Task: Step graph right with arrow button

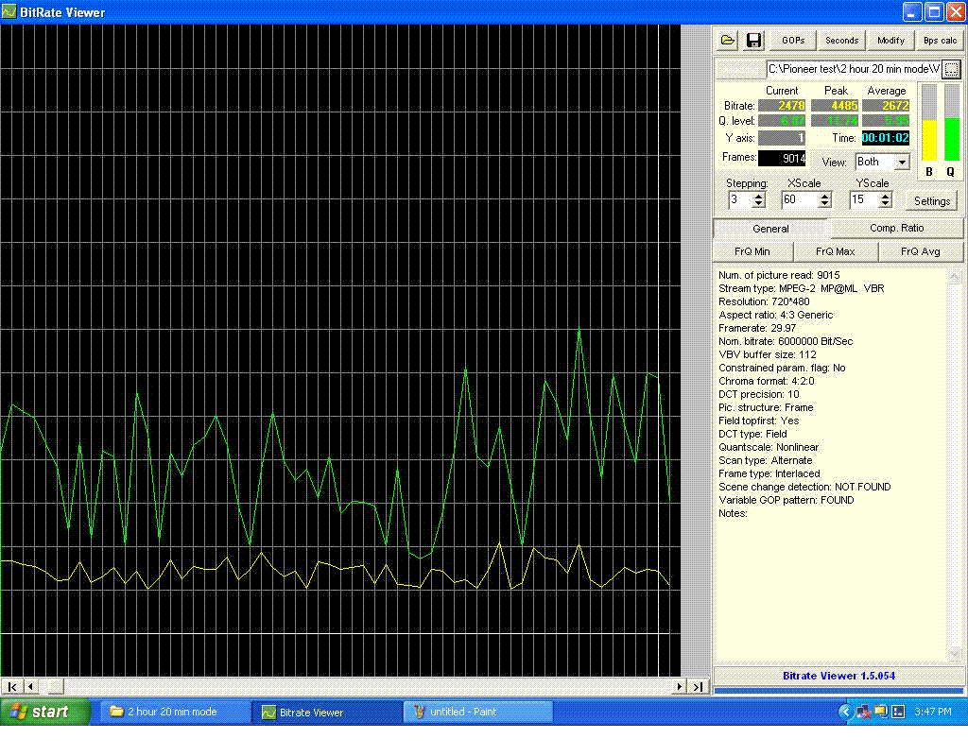Action: pyautogui.click(x=680, y=686)
